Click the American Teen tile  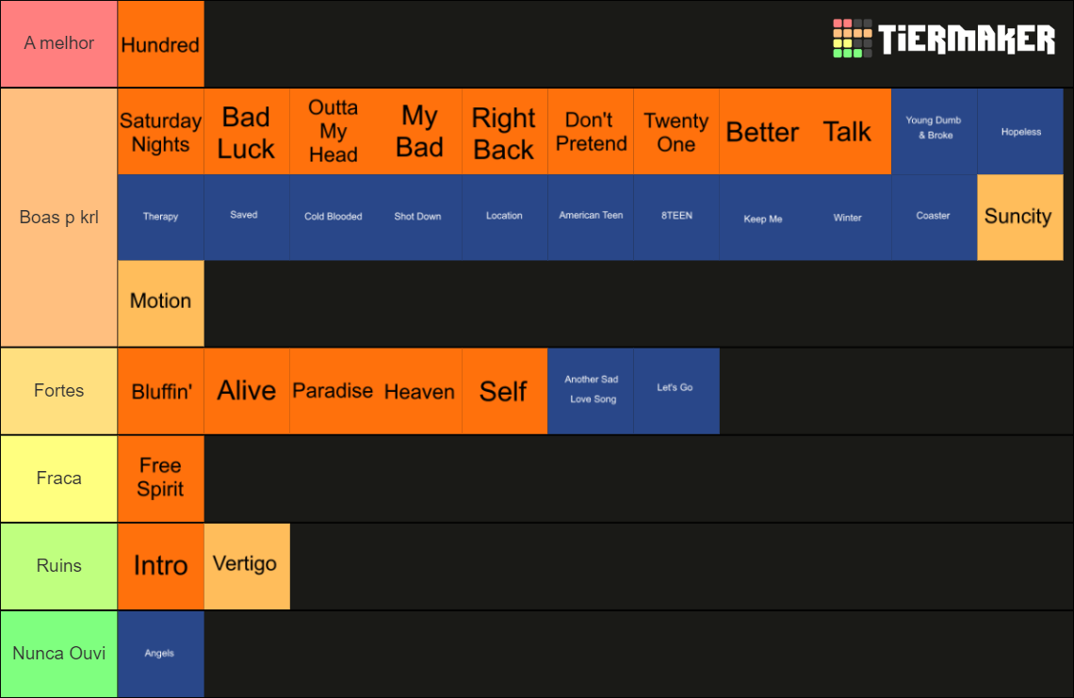pyautogui.click(x=591, y=218)
